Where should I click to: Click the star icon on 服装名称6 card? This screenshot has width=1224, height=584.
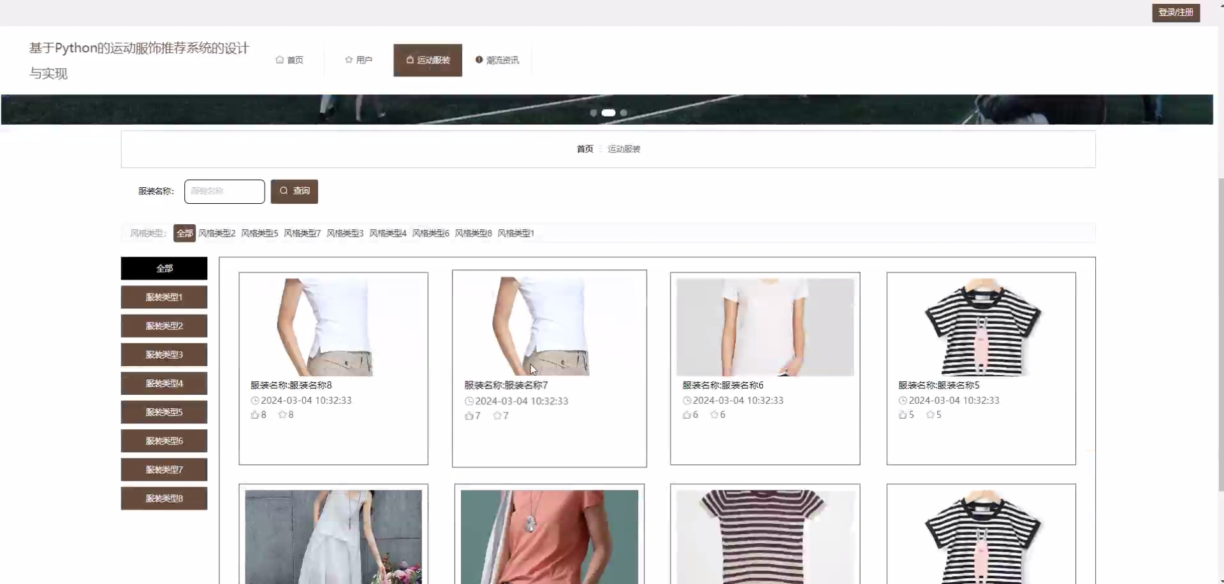pyautogui.click(x=714, y=415)
